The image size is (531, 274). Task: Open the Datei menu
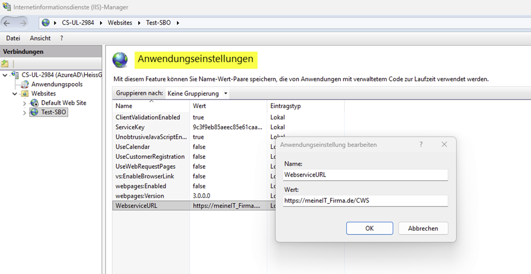[x=13, y=38]
